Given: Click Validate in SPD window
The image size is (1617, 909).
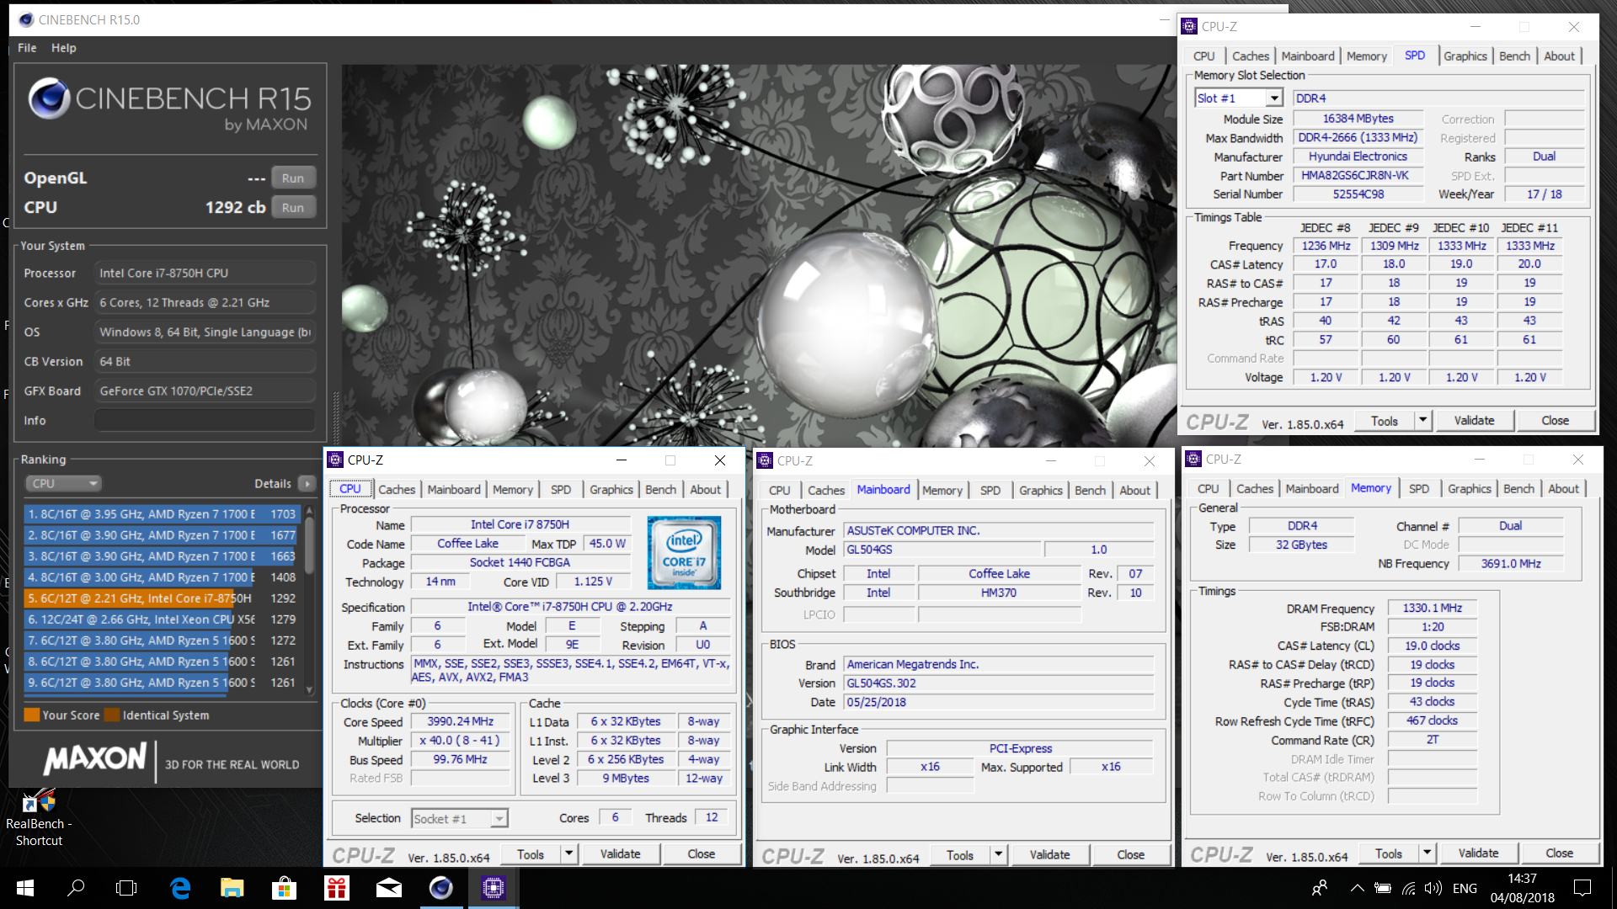Looking at the screenshot, I should [1474, 420].
